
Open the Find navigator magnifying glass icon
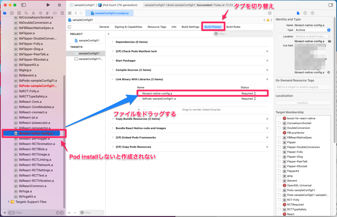(26, 13)
